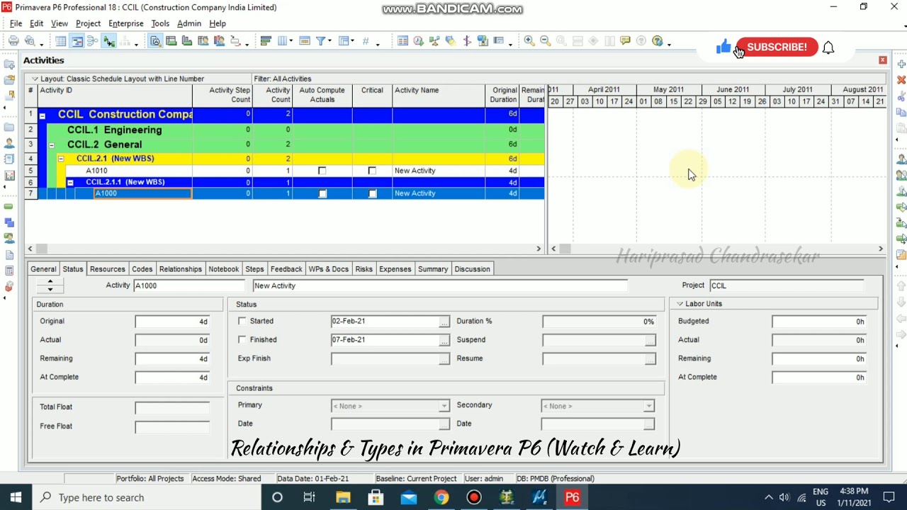Image resolution: width=907 pixels, height=510 pixels.
Task: Open the Expenses tab
Action: pyautogui.click(x=395, y=269)
